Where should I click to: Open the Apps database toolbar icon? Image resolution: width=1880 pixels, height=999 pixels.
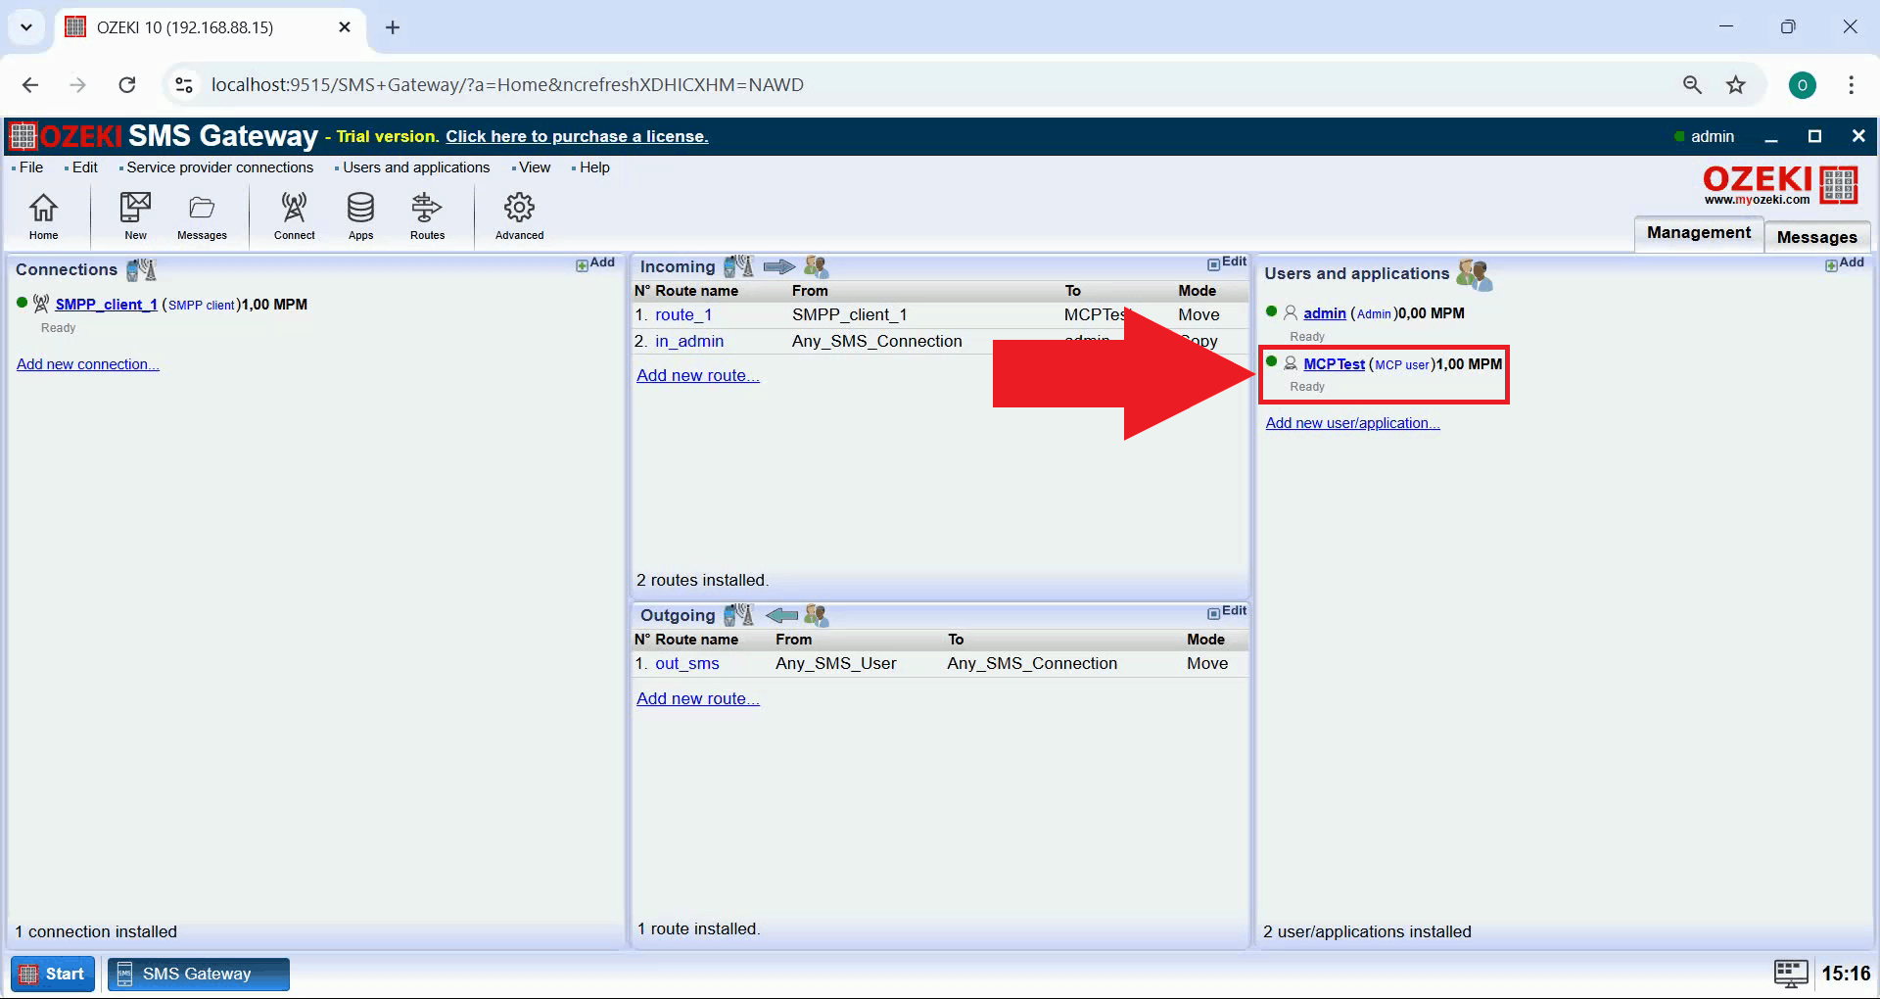click(x=360, y=216)
